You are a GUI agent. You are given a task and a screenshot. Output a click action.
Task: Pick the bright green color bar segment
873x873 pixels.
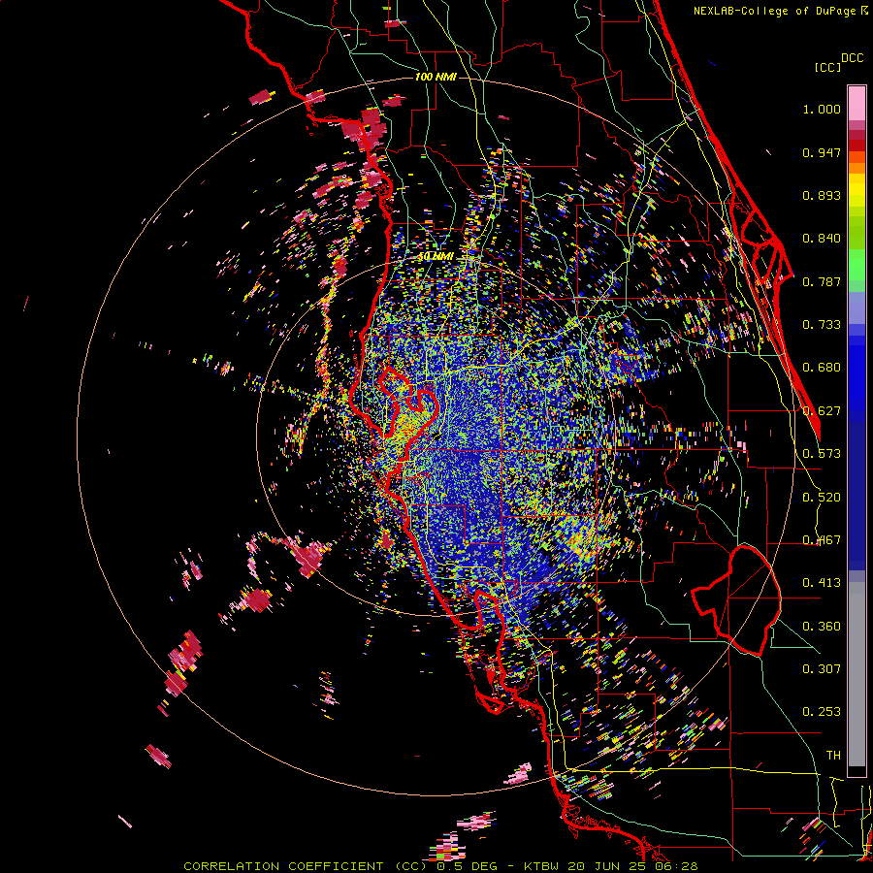point(857,265)
